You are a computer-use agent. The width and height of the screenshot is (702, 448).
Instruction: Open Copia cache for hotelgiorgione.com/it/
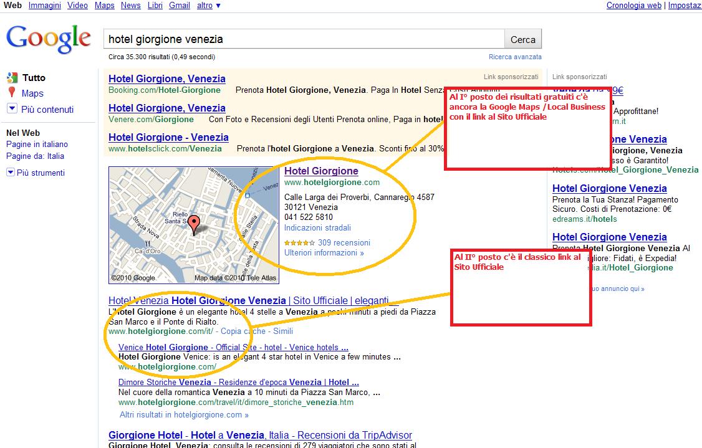tap(243, 331)
